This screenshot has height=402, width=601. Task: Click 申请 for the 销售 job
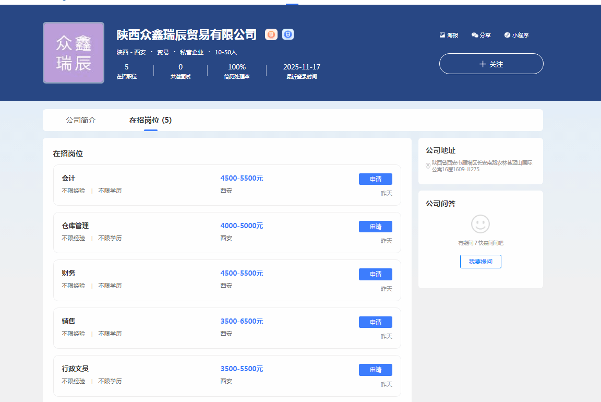tap(375, 322)
